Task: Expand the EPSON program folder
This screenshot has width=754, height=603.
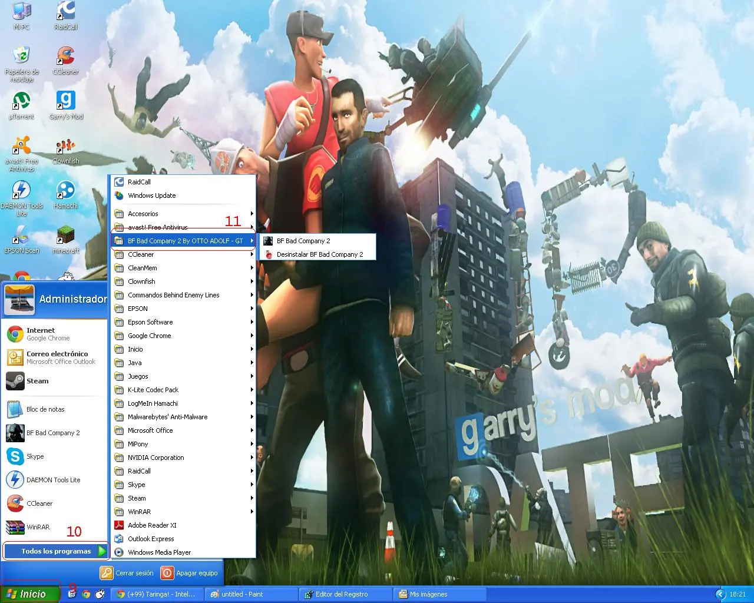Action: pyautogui.click(x=183, y=309)
